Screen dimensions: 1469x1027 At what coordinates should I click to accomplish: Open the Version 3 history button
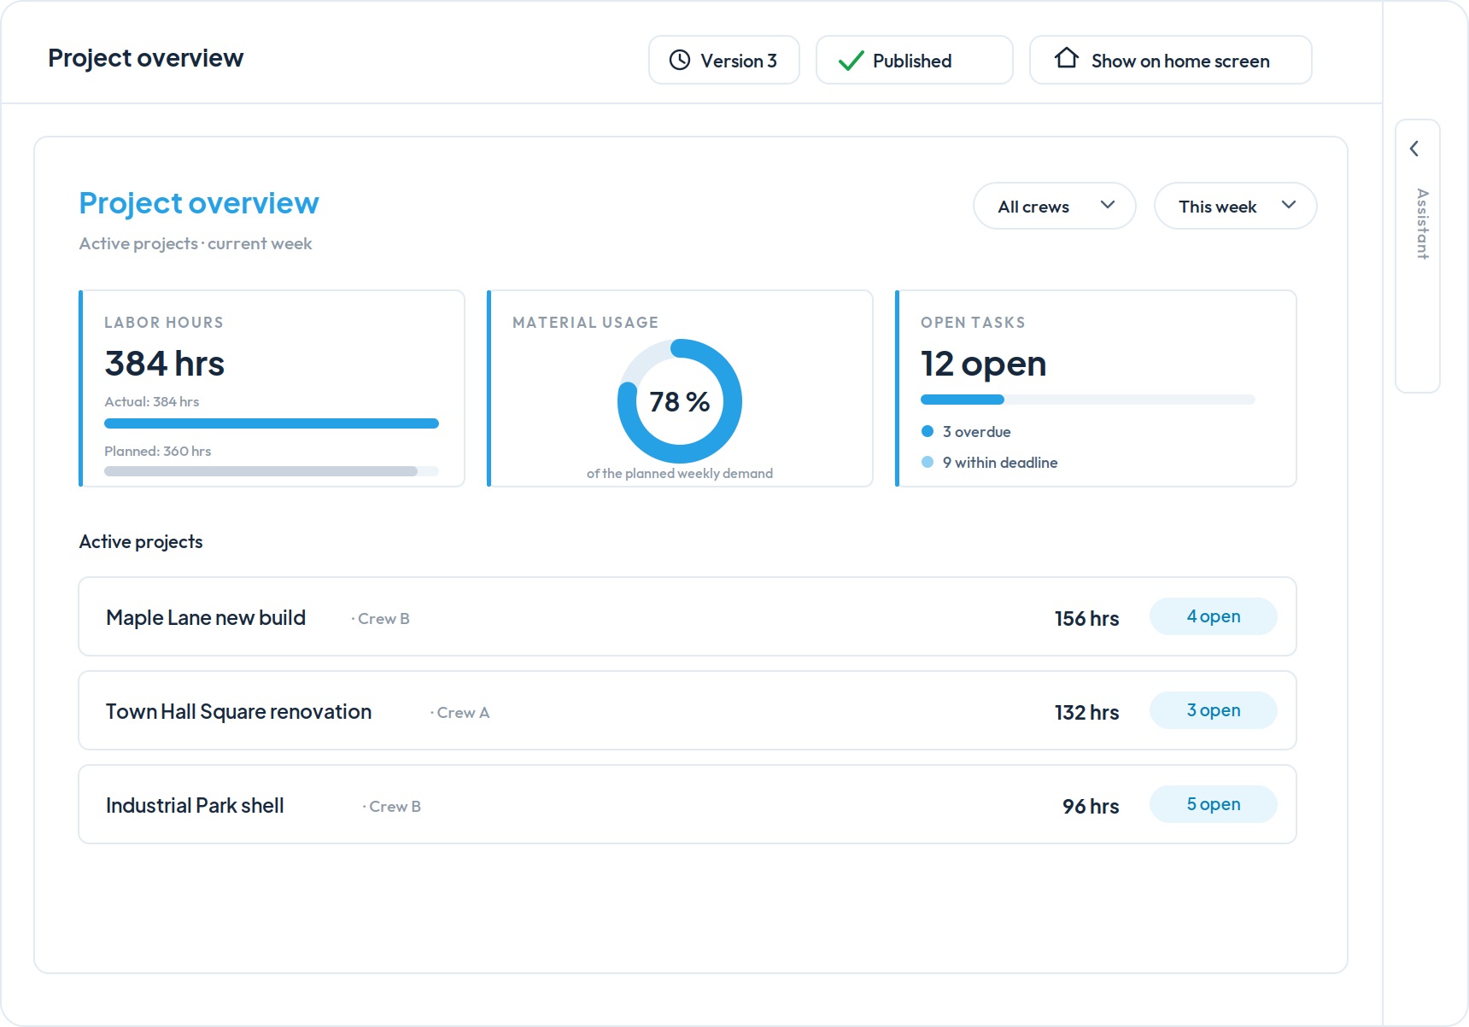click(724, 60)
